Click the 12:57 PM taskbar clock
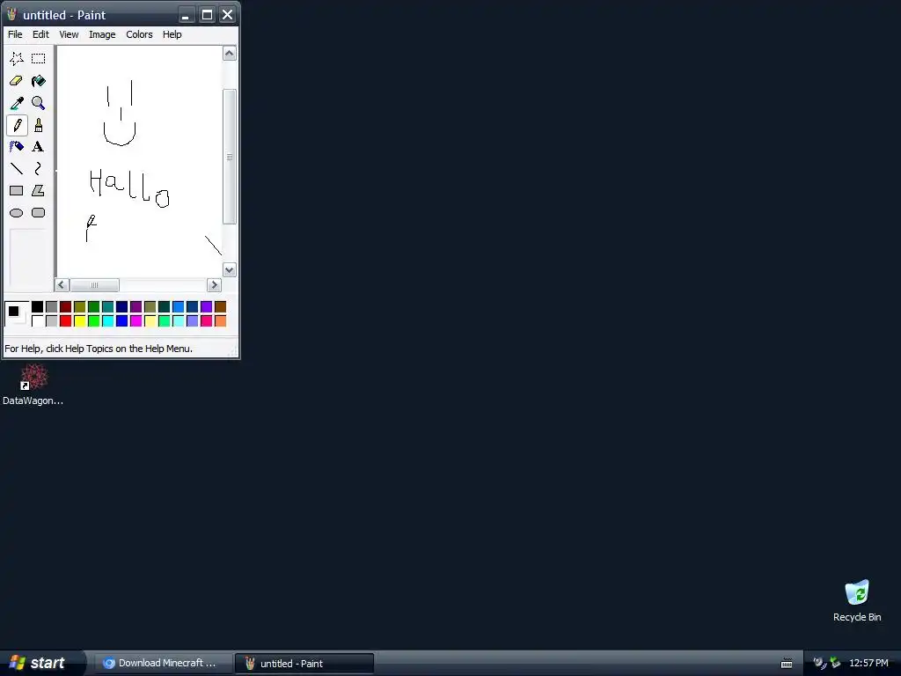Image resolution: width=901 pixels, height=676 pixels. (x=868, y=664)
